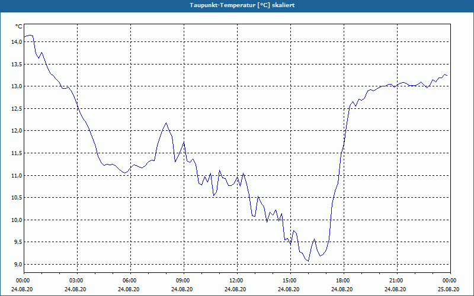Click the '15:00' time axis label
This screenshot has height=296, width=474.
(290, 281)
